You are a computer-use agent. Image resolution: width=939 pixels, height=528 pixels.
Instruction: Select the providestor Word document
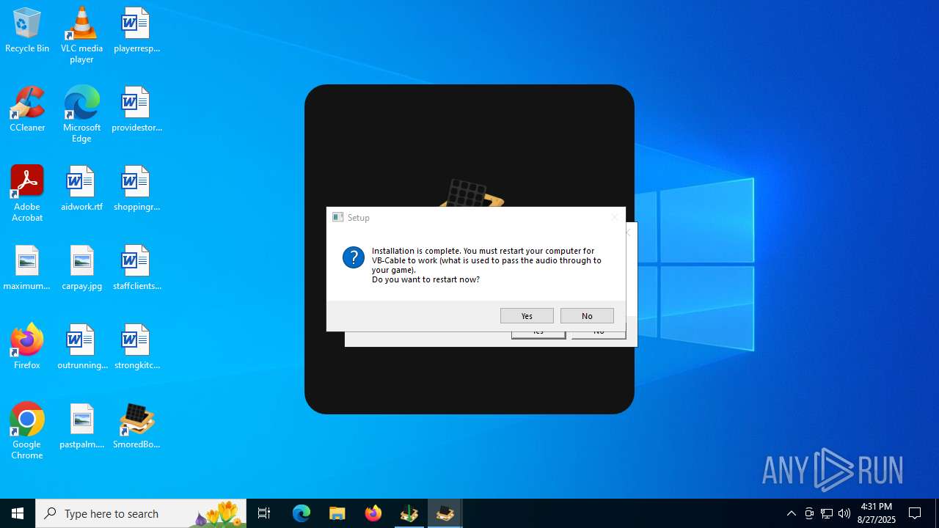[136, 109]
